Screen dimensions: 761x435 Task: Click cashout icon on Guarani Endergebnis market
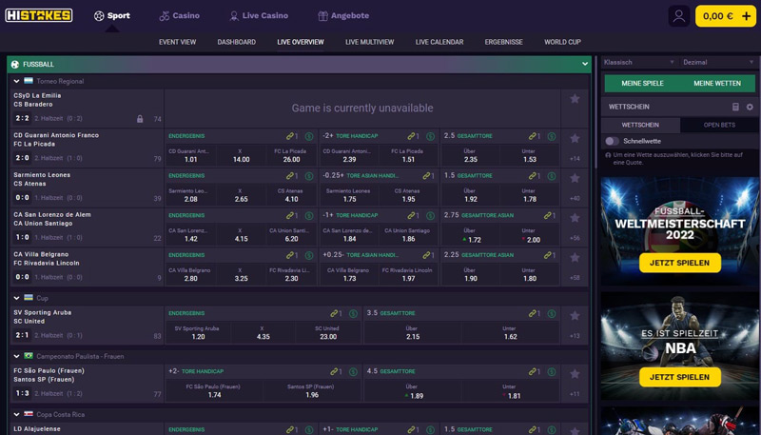click(309, 136)
